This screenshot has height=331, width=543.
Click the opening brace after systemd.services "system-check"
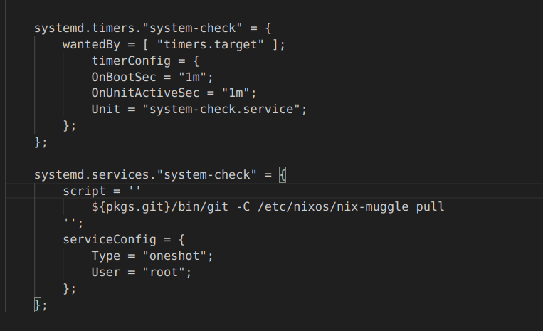point(282,174)
